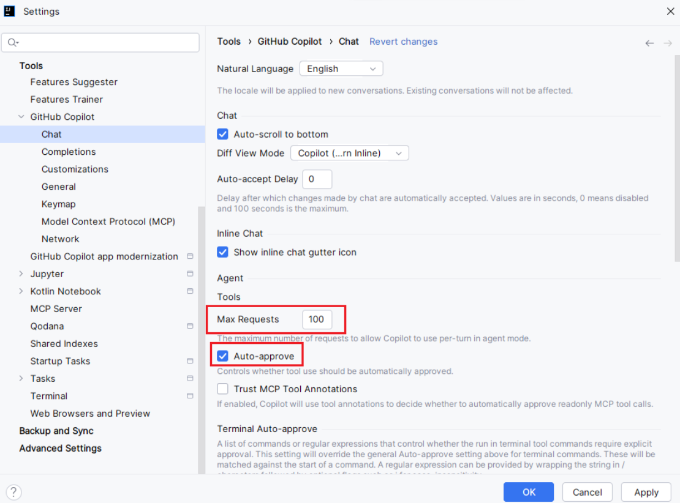Open Shared Indexes settings

pos(64,343)
